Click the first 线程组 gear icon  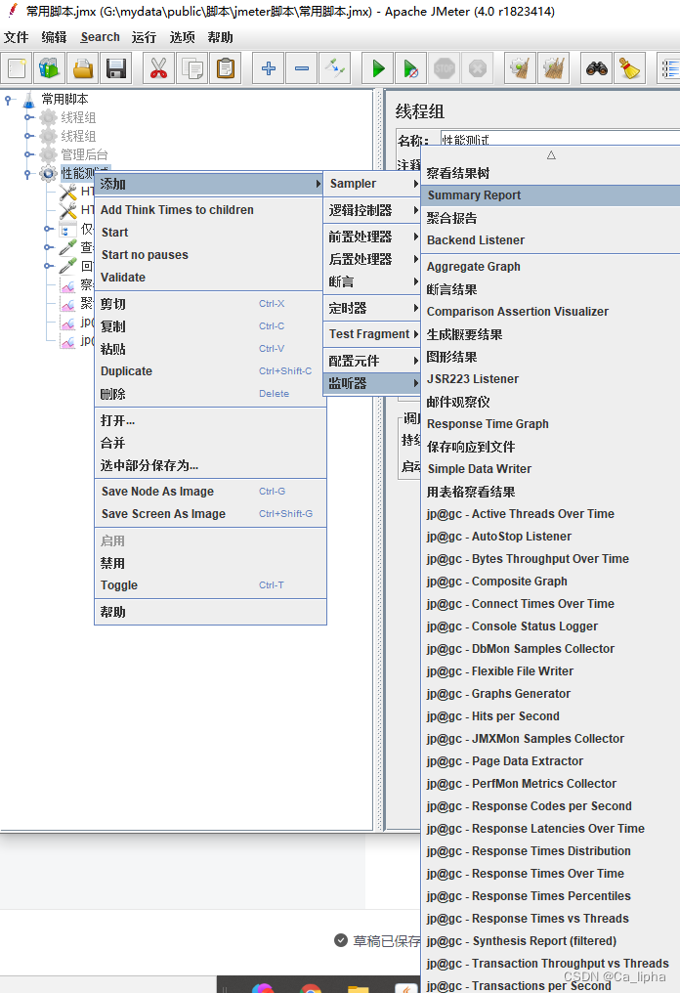48,117
